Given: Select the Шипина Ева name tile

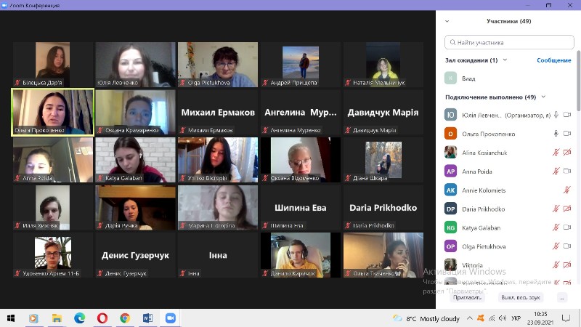Looking at the screenshot, I should coord(301,207).
